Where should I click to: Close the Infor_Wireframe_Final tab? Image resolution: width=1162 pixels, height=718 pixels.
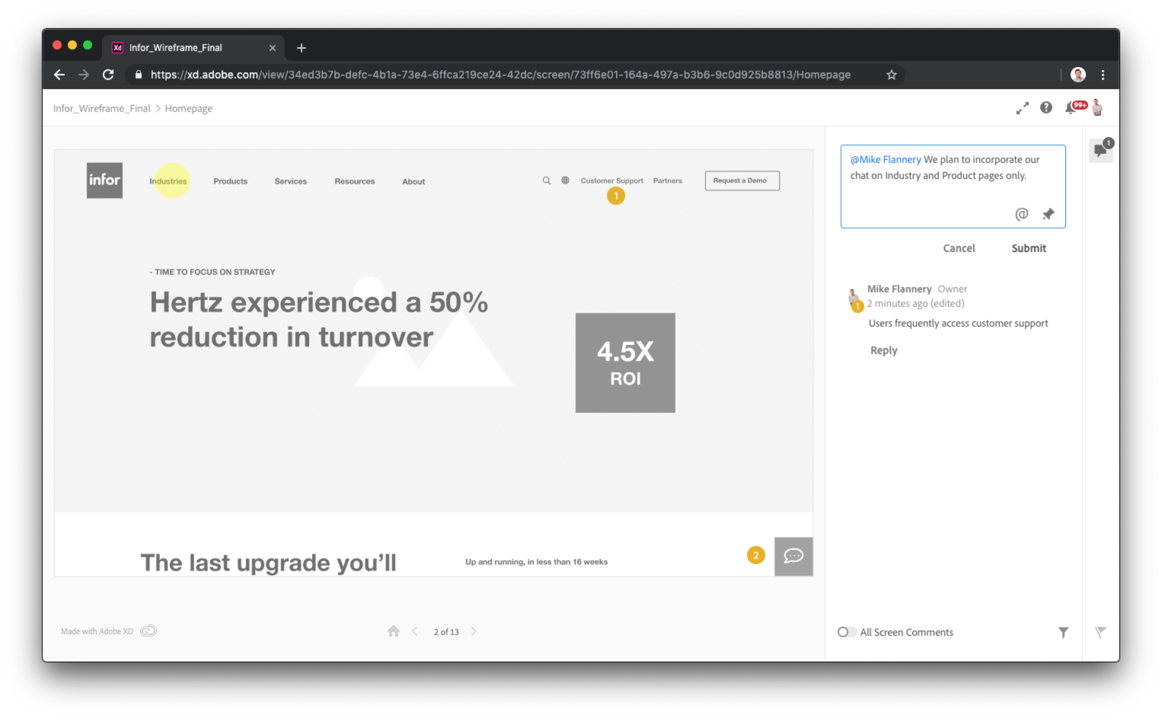[x=273, y=47]
